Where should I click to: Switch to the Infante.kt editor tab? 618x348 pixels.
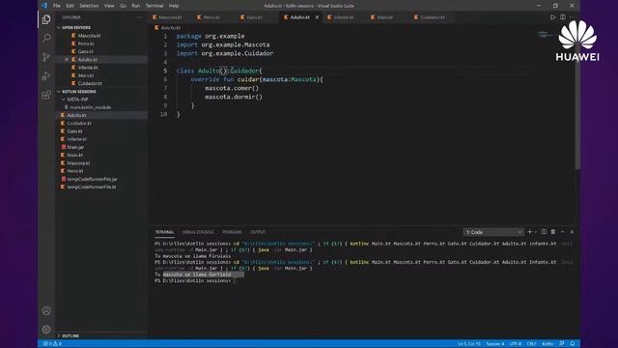coord(343,17)
